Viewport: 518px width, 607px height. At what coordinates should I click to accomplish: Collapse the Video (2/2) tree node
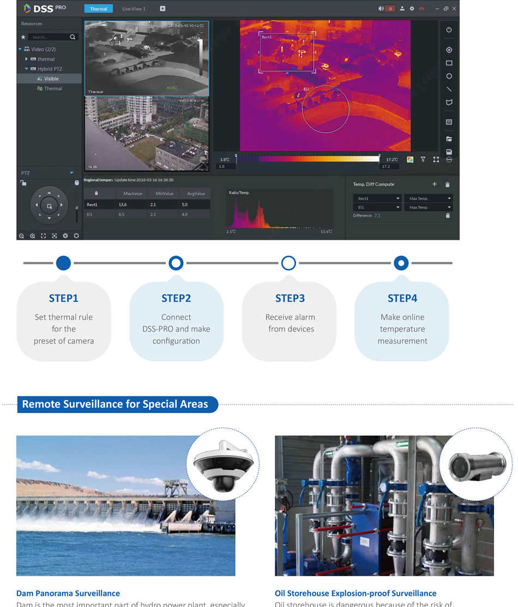click(20, 49)
